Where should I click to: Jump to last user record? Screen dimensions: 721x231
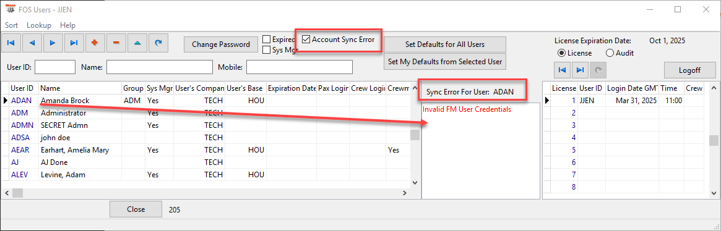74,43
